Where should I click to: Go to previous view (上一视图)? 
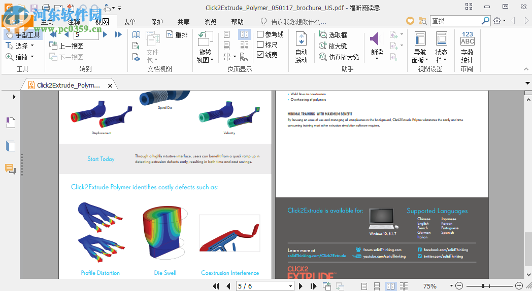66,46
